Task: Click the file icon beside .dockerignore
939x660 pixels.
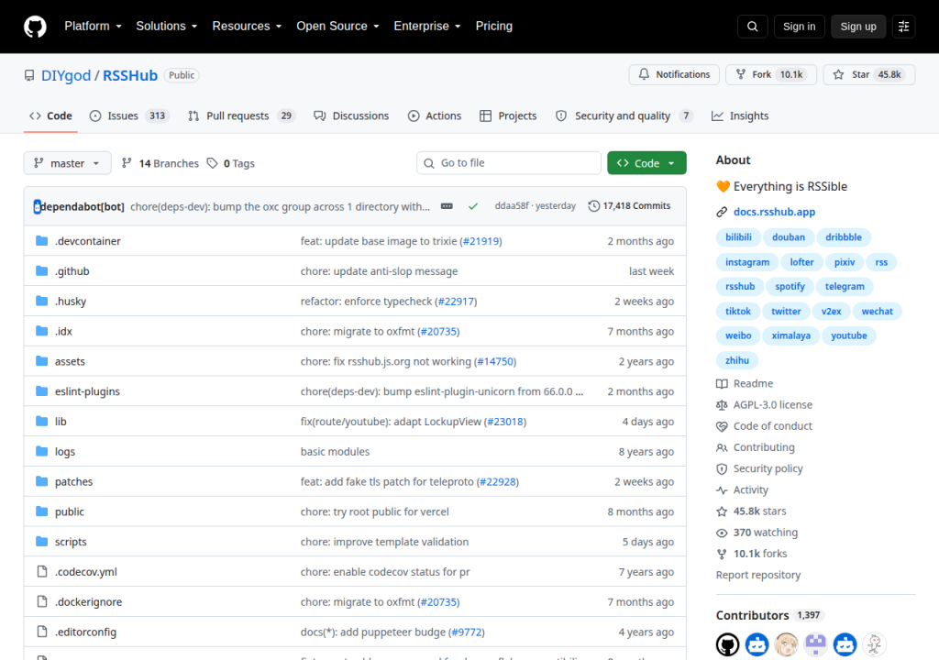Action: coord(42,601)
